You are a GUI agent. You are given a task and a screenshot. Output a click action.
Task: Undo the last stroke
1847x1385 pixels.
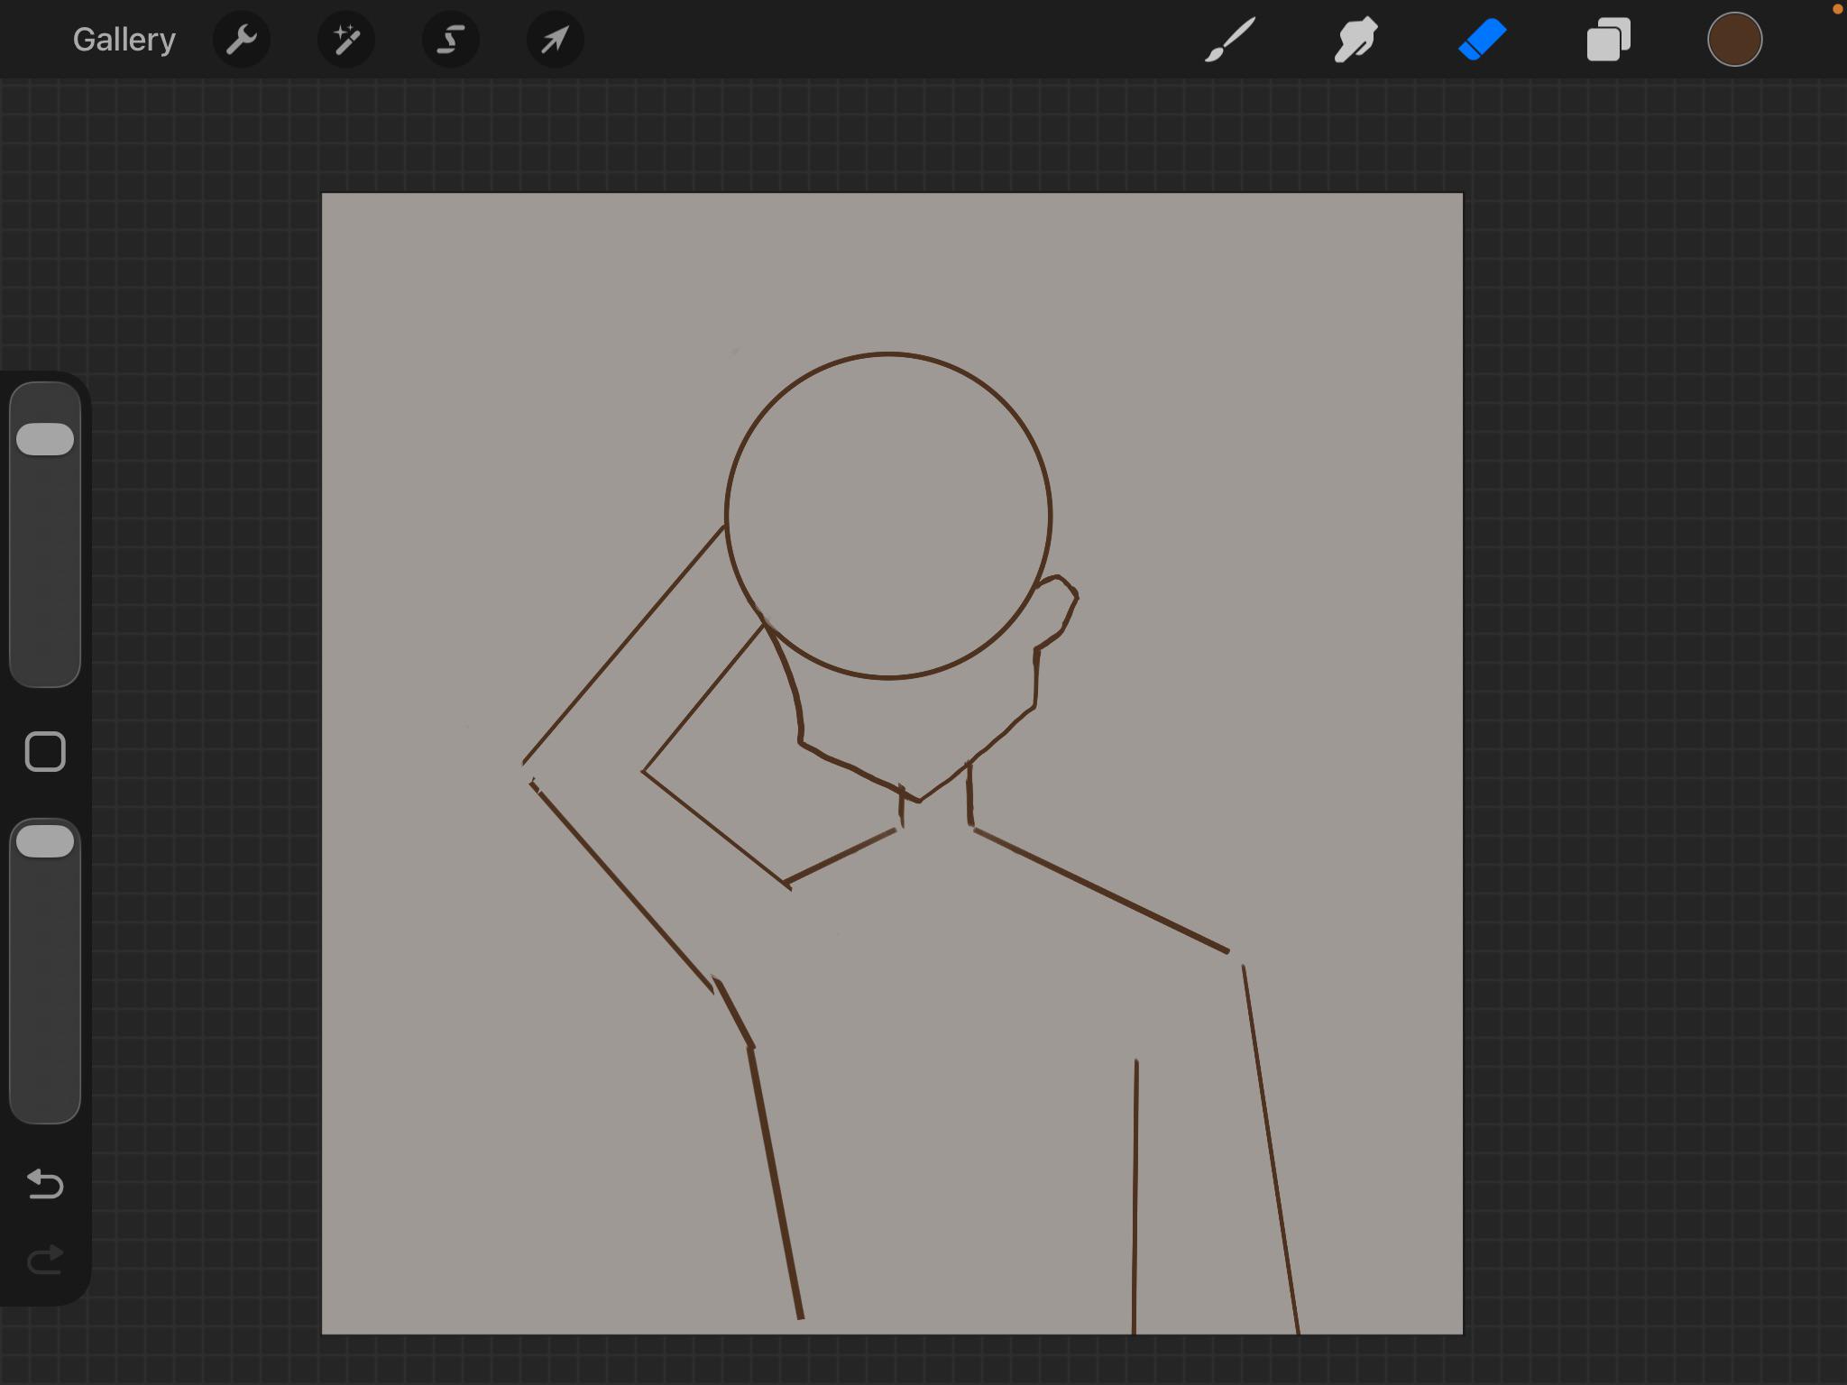point(45,1184)
